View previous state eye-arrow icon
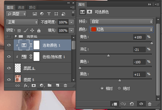Screen dimensions: 162x110 coord(123,104)
